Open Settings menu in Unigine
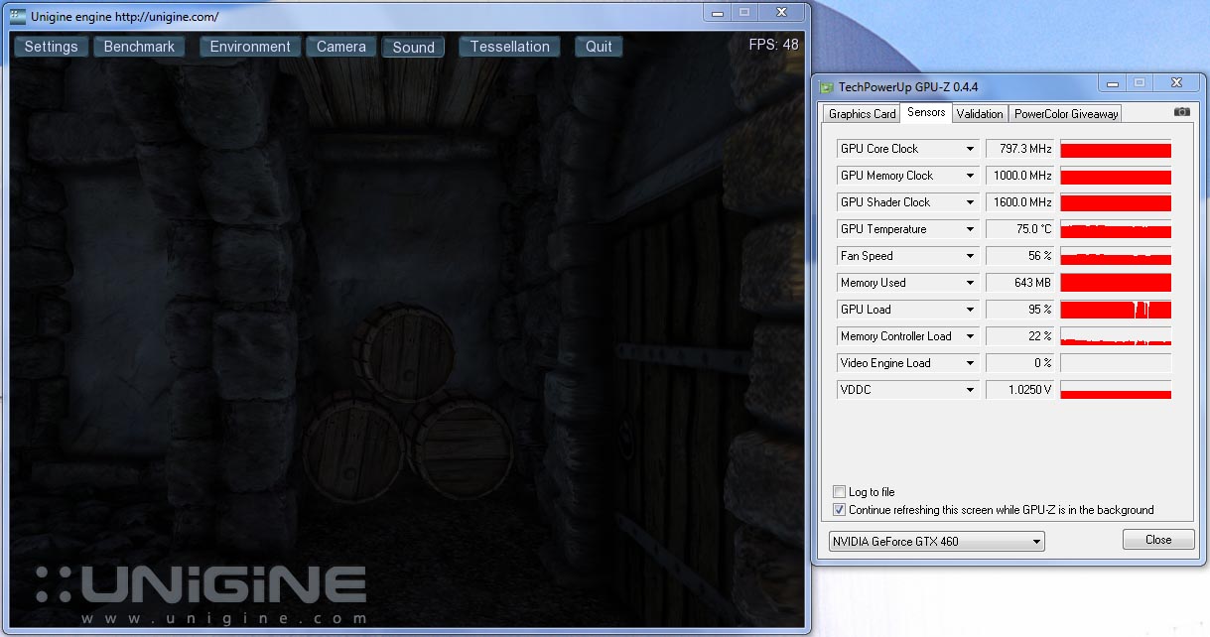Image resolution: width=1210 pixels, height=637 pixels. (52, 47)
